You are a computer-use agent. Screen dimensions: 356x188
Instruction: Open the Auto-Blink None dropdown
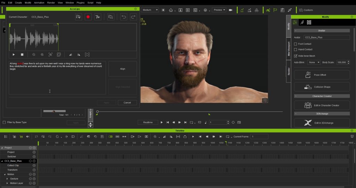pos(314,62)
